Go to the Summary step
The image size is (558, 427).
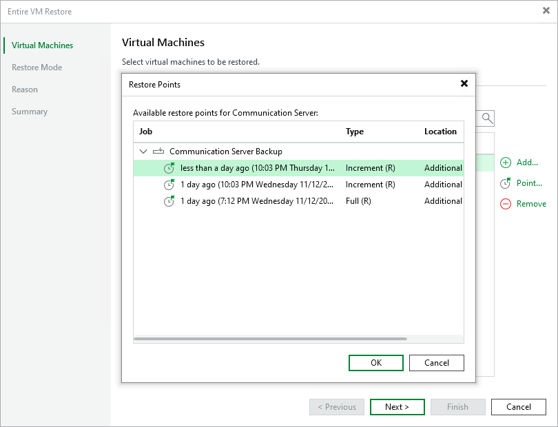point(30,111)
